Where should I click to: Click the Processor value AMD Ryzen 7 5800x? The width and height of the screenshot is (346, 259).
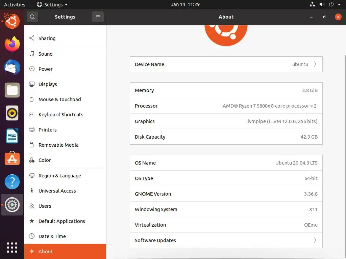pos(269,106)
